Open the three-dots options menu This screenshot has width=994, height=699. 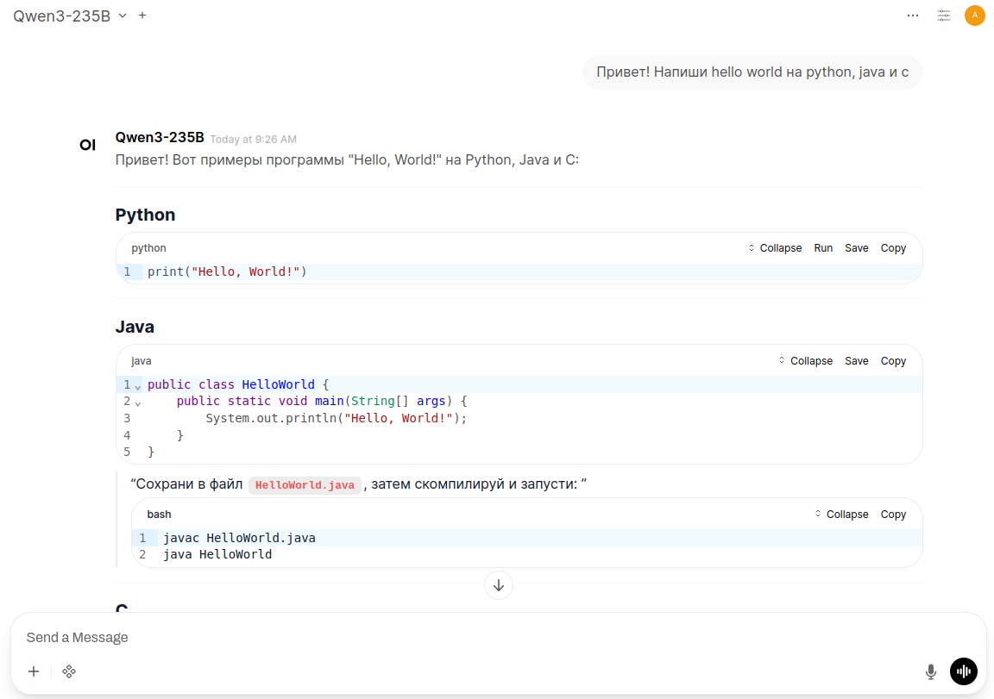[913, 16]
